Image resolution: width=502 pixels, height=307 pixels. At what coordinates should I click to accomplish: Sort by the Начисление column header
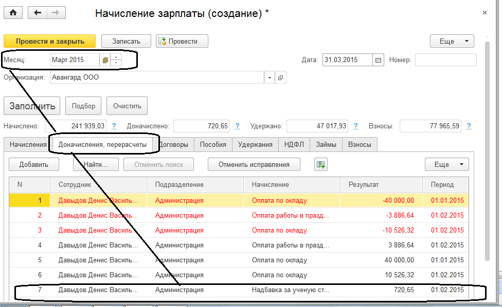[x=292, y=185]
